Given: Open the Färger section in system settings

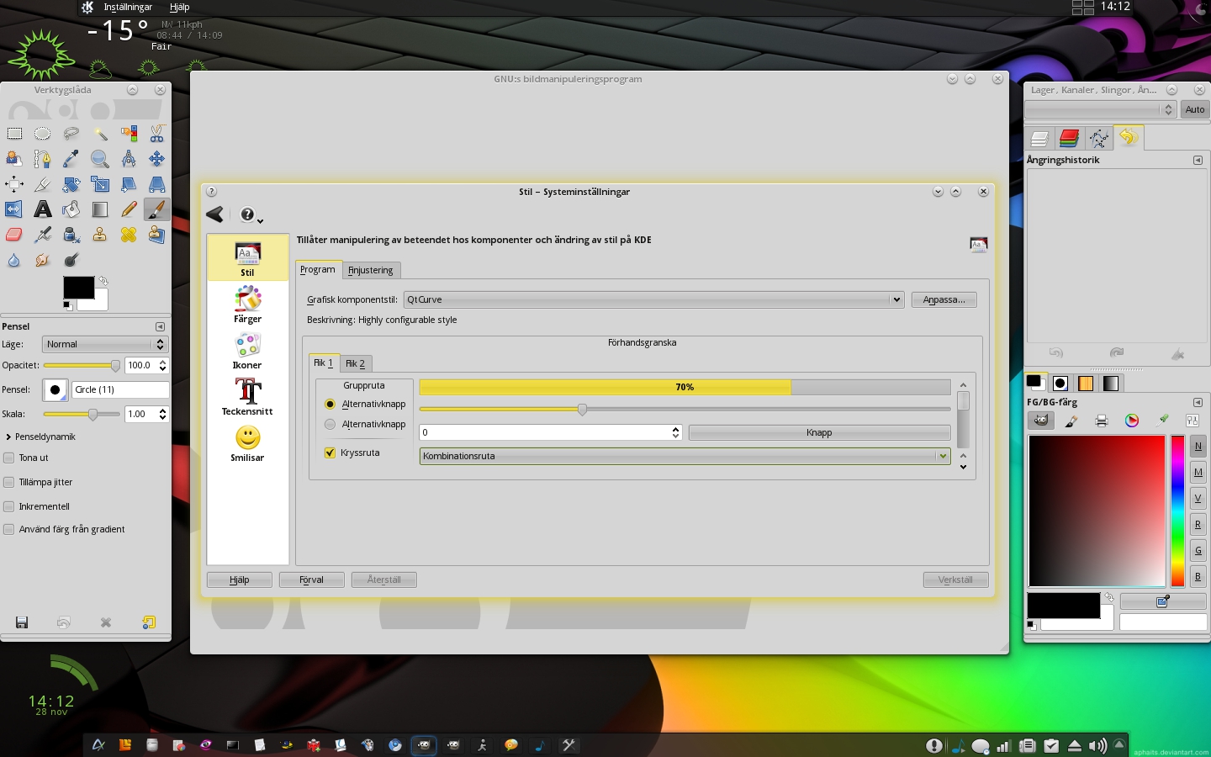Looking at the screenshot, I should point(247,304).
